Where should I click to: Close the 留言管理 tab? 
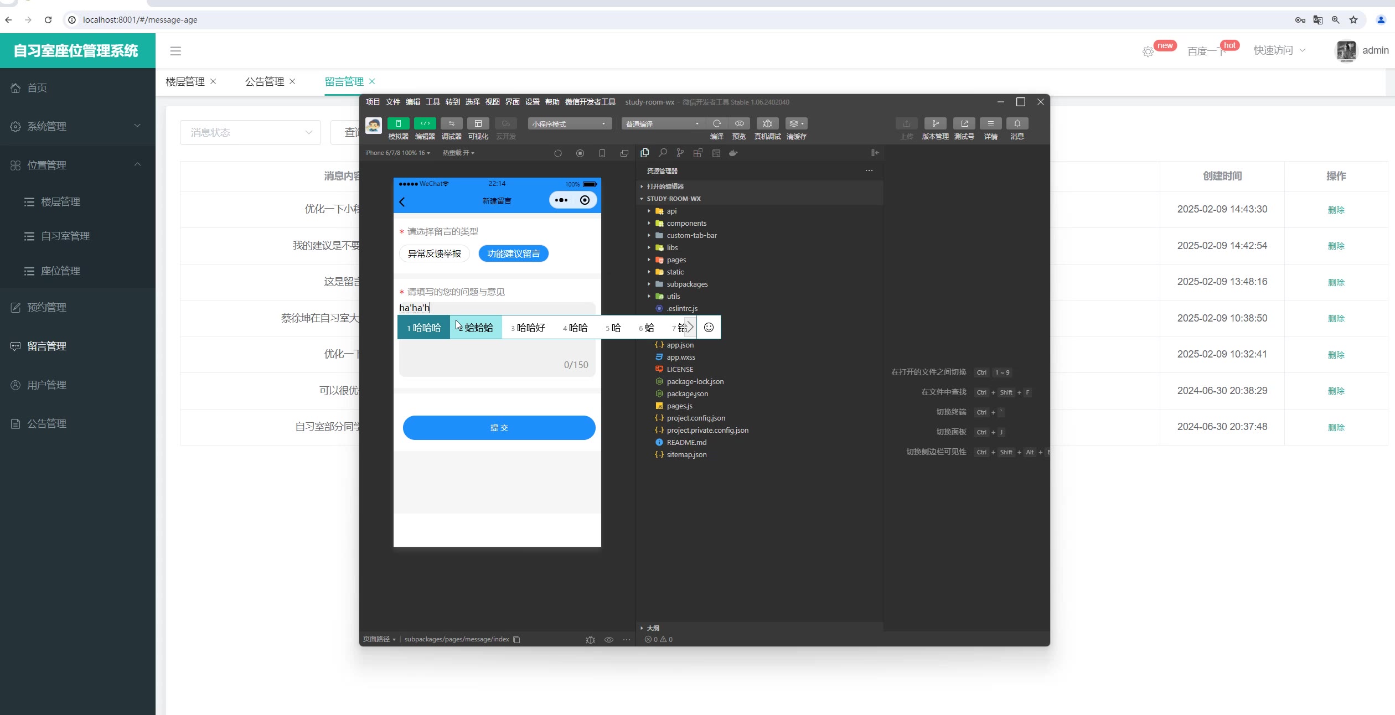pos(372,81)
